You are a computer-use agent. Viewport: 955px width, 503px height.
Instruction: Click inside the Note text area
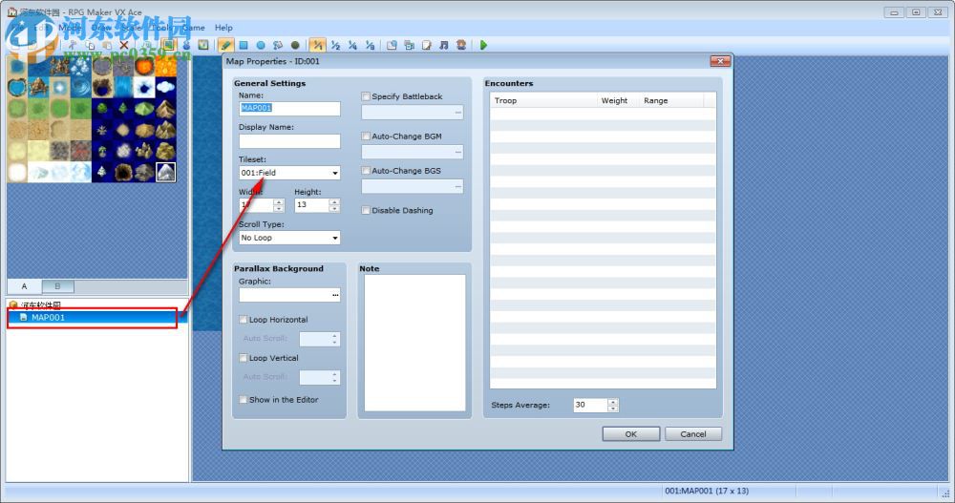click(x=414, y=343)
